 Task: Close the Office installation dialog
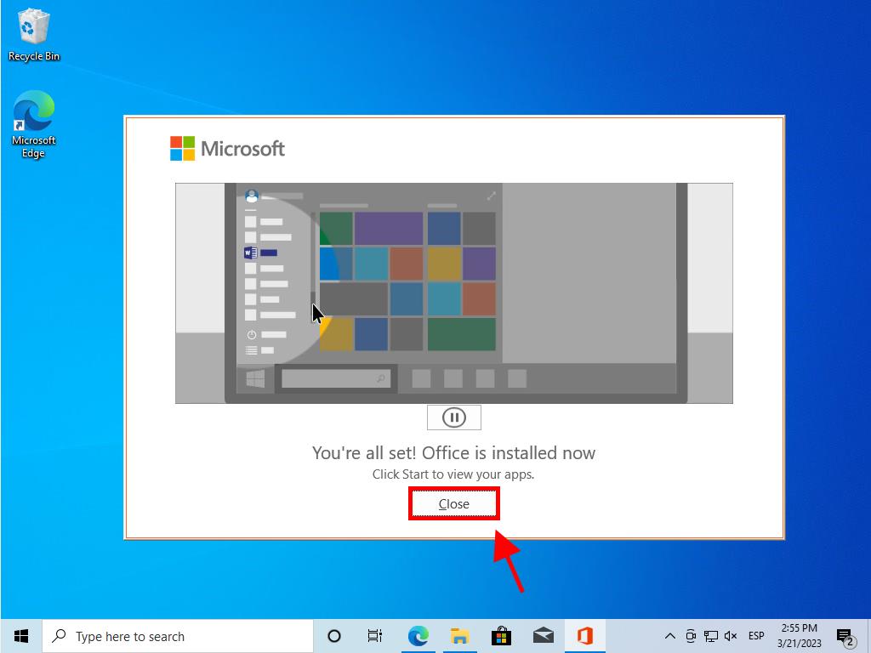453,503
